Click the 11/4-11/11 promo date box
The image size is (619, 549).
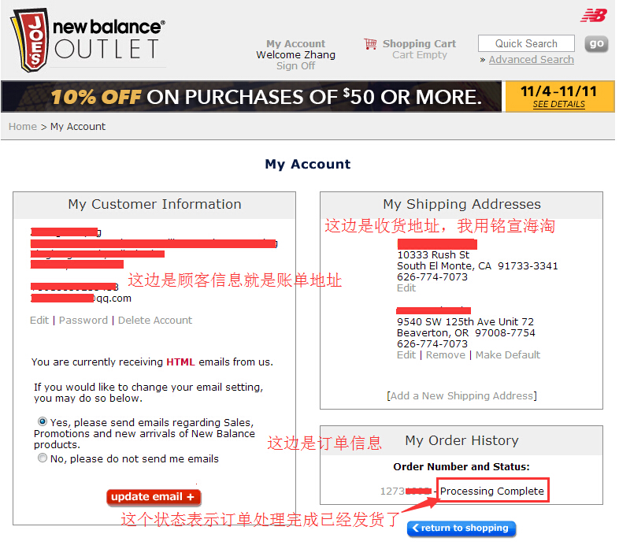coord(558,96)
